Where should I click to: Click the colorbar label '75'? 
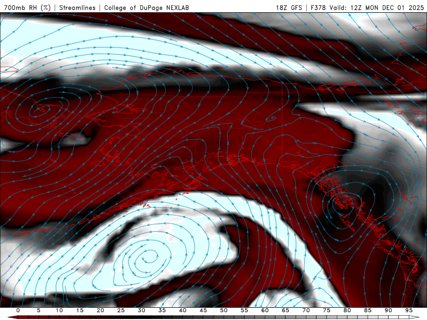[x=327, y=310]
